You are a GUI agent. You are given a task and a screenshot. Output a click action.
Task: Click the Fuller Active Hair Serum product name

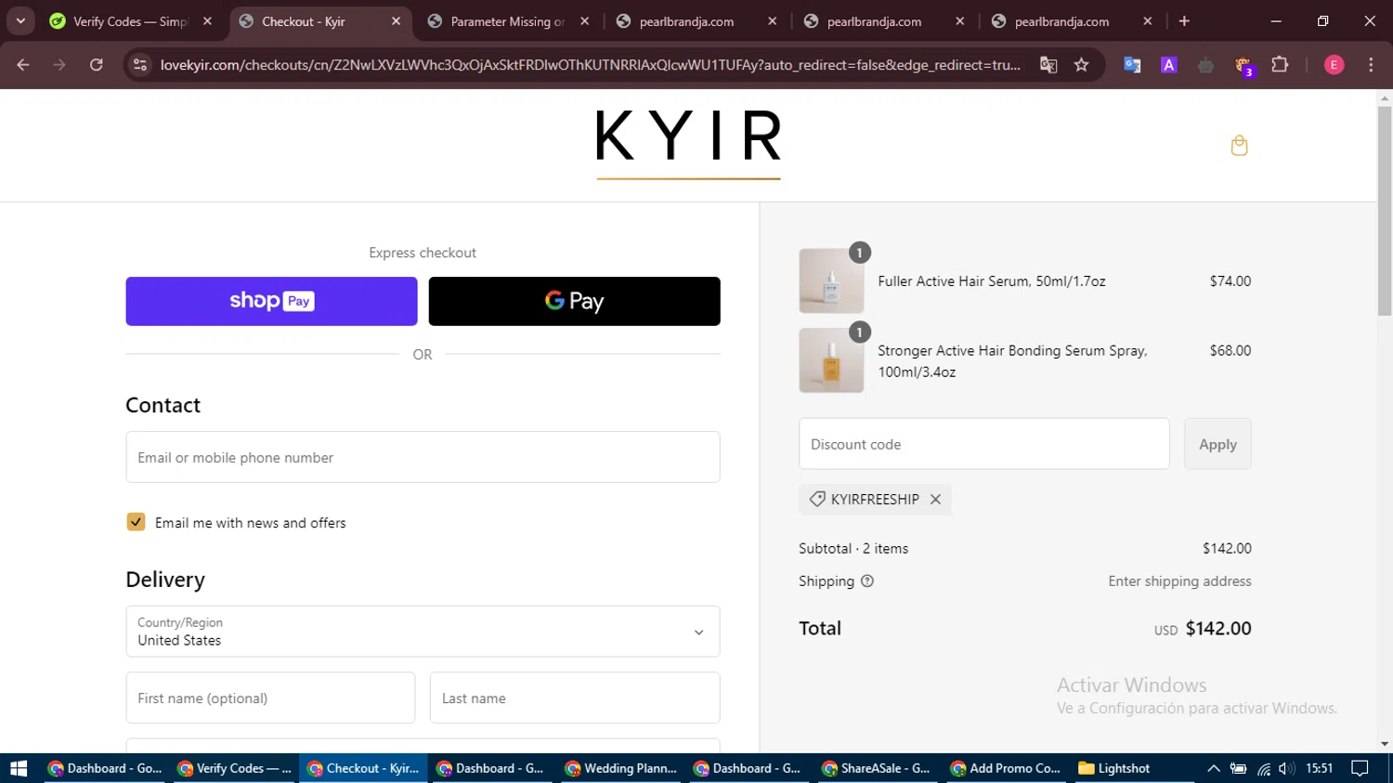click(x=992, y=281)
